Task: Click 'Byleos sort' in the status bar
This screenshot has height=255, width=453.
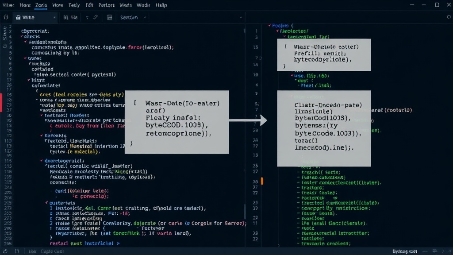Action: [x=405, y=251]
